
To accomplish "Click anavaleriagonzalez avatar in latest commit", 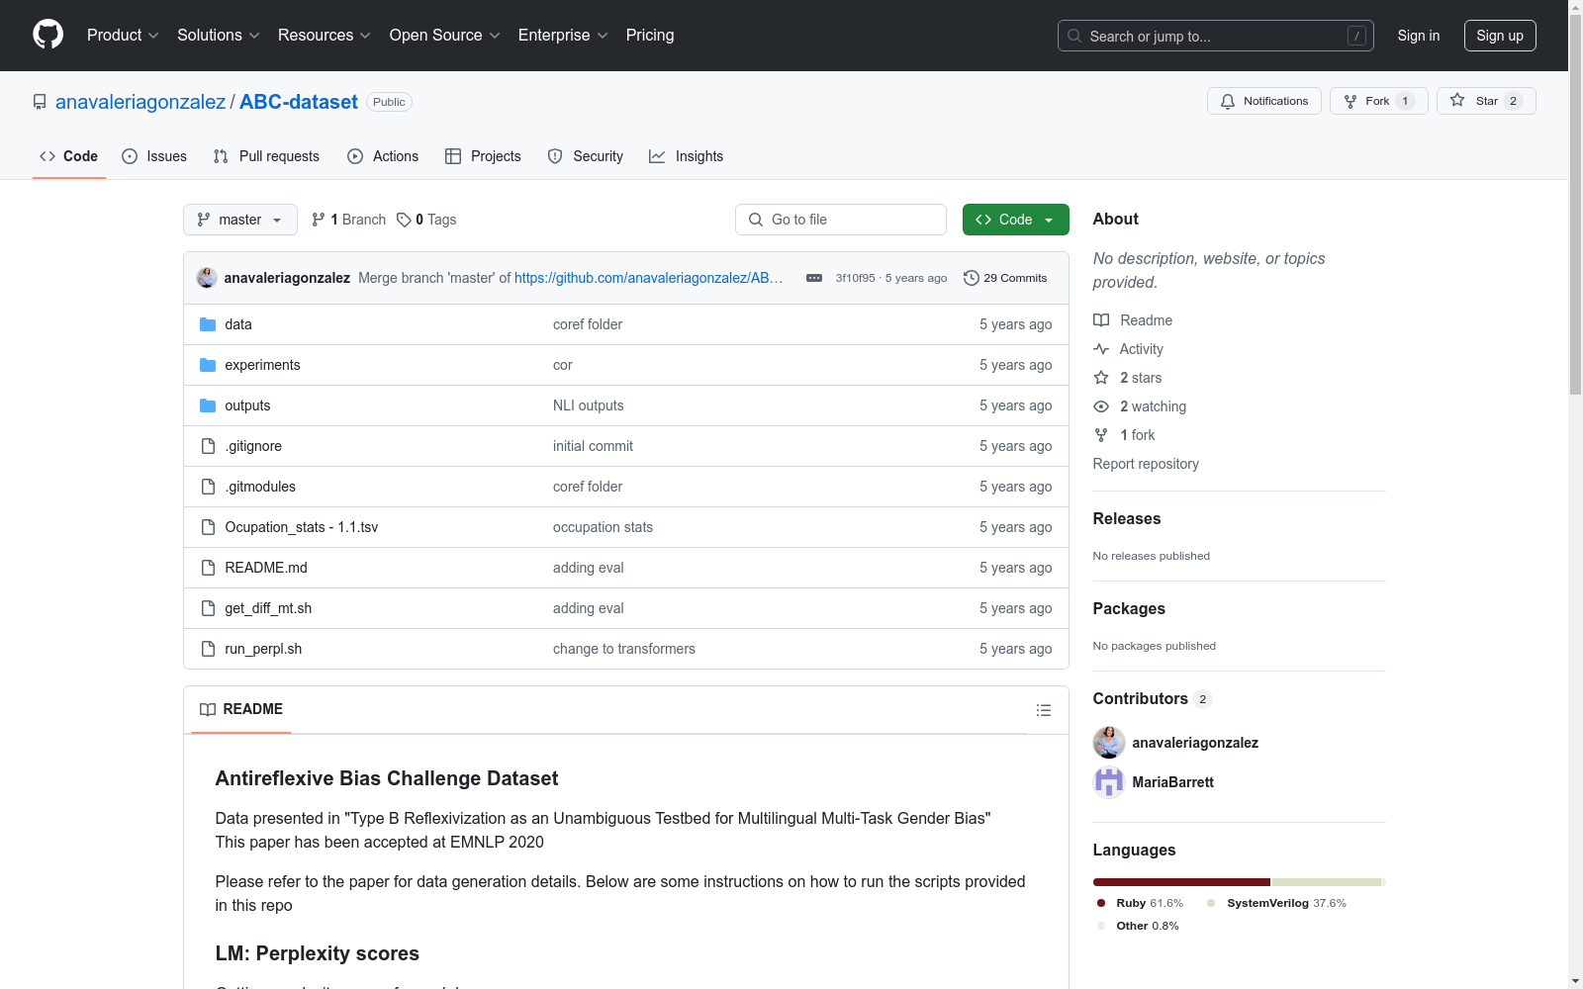I will pyautogui.click(x=207, y=278).
